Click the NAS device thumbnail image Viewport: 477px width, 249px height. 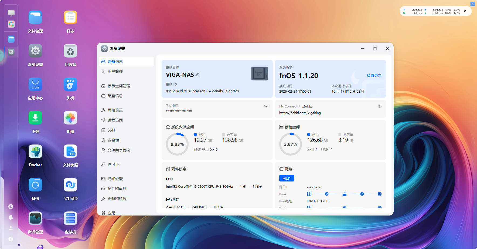260,73
